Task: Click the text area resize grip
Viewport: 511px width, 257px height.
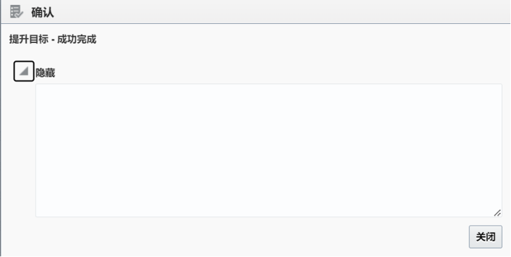Action: click(497, 212)
